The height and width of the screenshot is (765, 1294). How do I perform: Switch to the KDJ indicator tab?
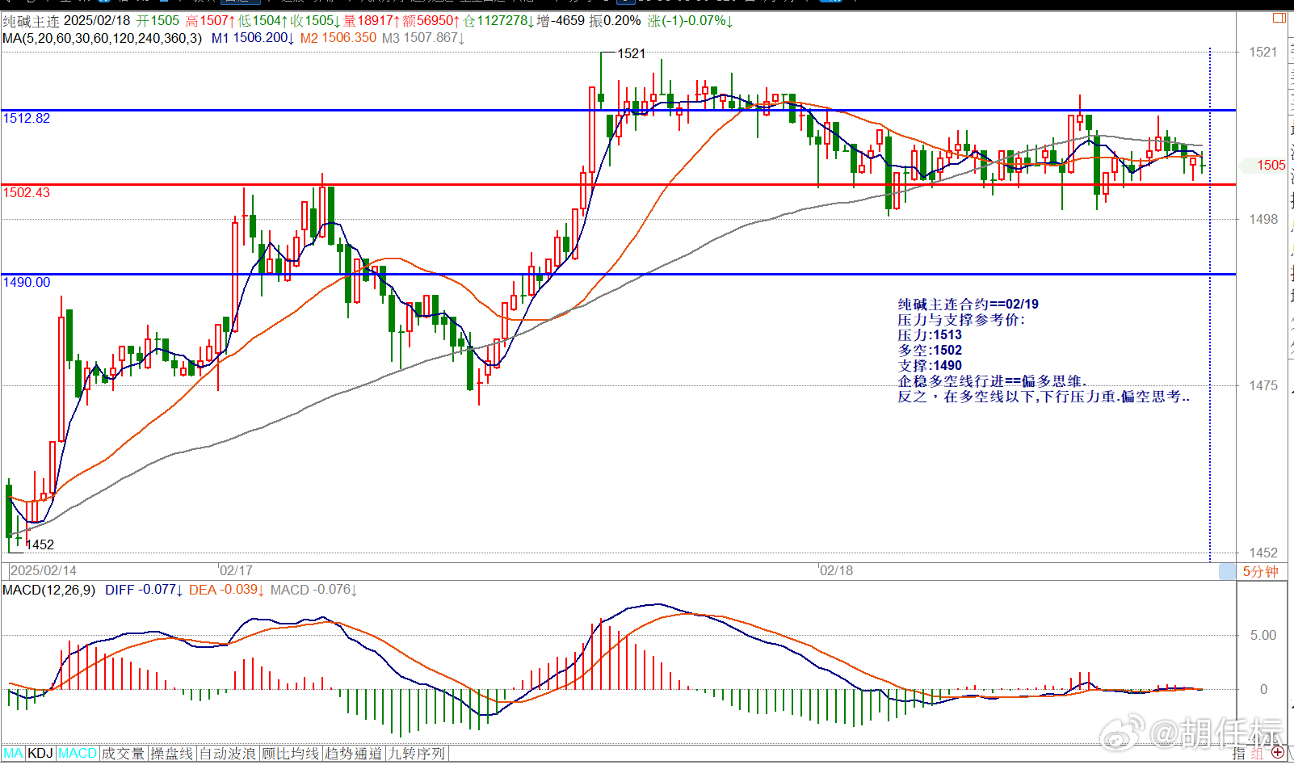[x=40, y=754]
